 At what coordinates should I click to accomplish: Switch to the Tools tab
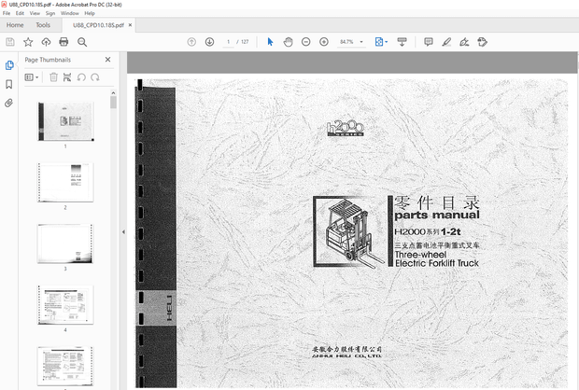pos(43,25)
